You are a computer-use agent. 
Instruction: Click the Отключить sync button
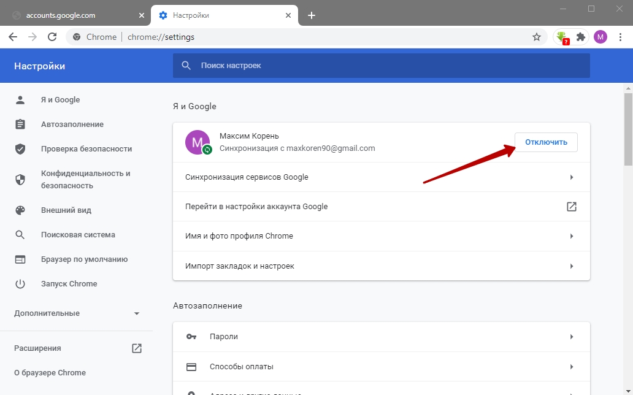tap(545, 142)
